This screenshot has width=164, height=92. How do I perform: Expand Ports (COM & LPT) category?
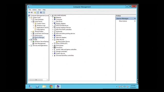pos(53,43)
